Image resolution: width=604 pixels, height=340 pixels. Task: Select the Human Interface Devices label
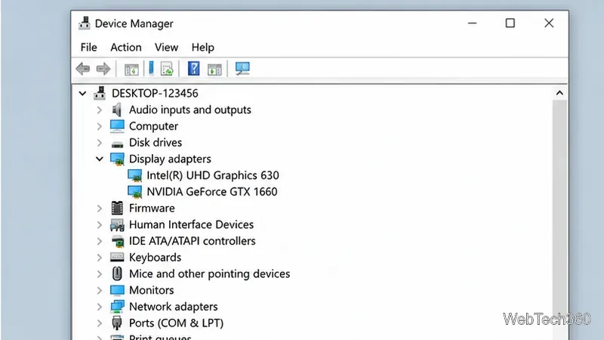pyautogui.click(x=191, y=224)
